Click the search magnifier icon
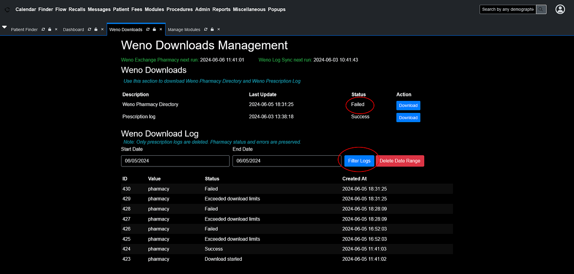Viewport: 574px width, 274px height. click(x=541, y=9)
